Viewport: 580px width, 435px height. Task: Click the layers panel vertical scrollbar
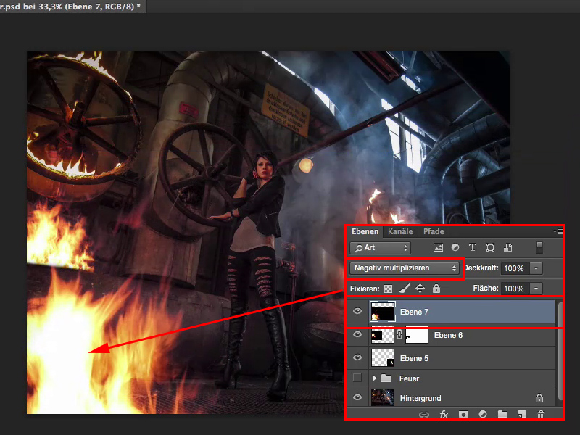point(560,350)
